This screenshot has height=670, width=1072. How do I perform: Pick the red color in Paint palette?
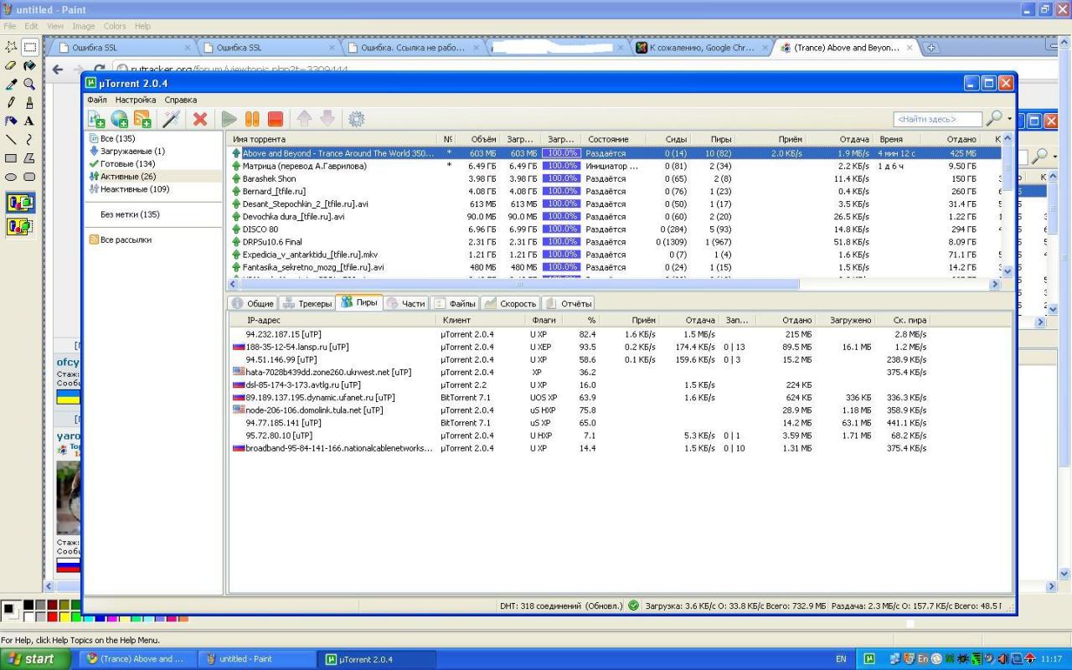pyautogui.click(x=53, y=617)
